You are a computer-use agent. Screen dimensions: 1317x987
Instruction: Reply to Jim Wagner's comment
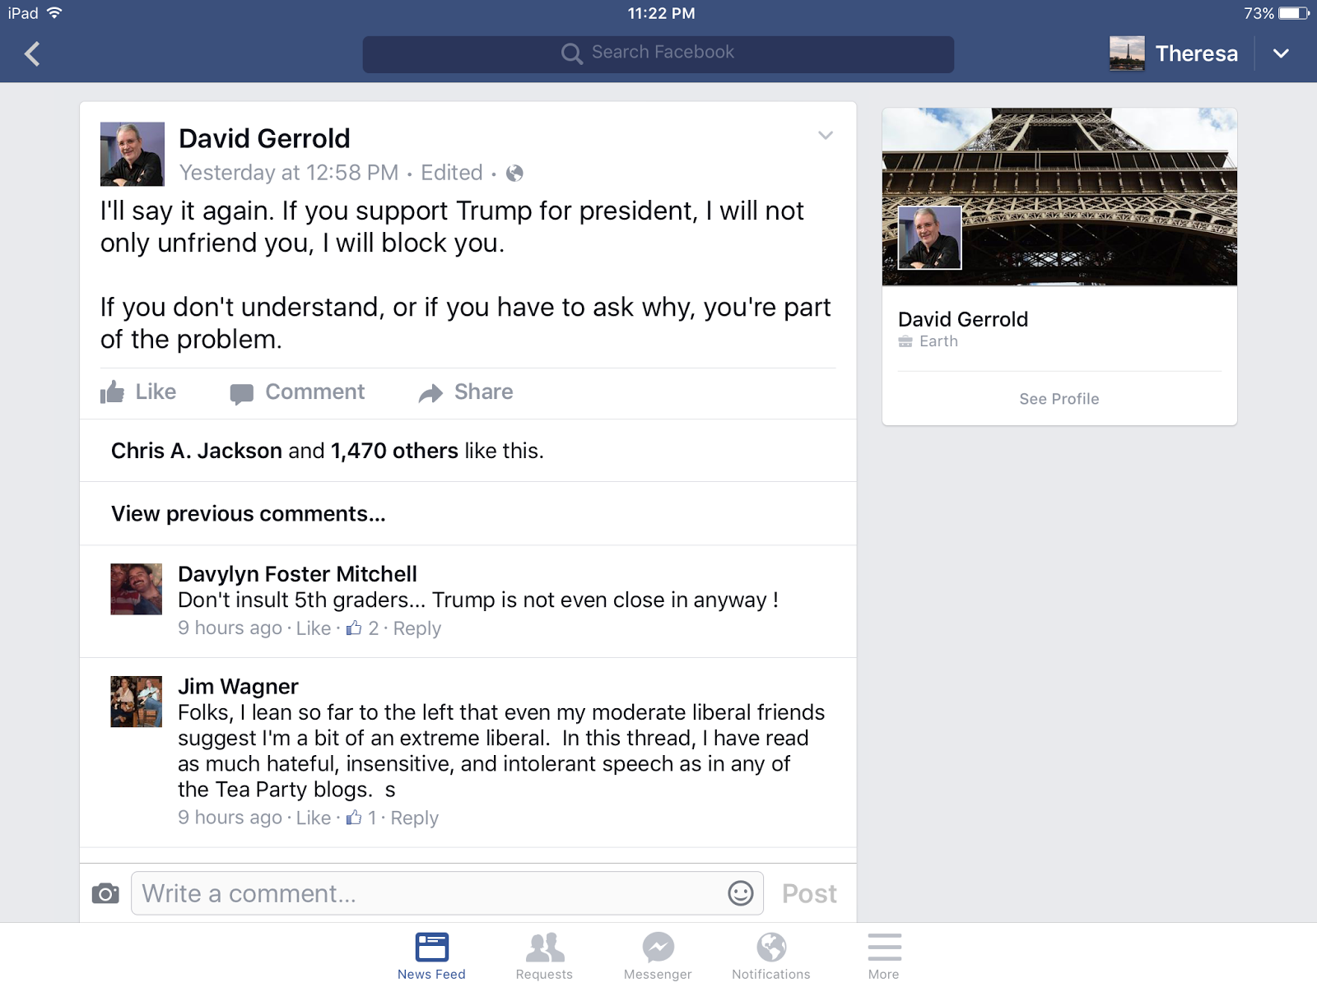click(415, 818)
